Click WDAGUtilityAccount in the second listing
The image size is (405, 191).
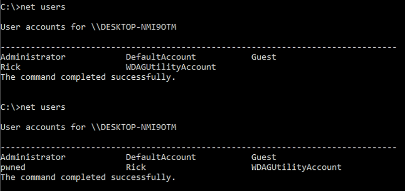296,167
